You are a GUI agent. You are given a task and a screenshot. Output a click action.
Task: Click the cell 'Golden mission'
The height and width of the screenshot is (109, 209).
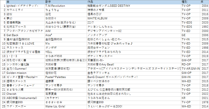[25, 73]
